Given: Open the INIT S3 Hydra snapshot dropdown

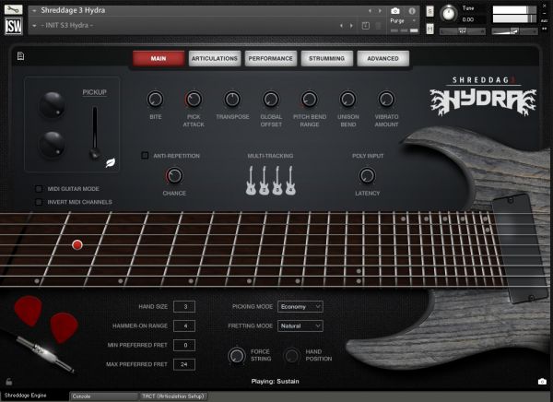Looking at the screenshot, I should point(34,26).
